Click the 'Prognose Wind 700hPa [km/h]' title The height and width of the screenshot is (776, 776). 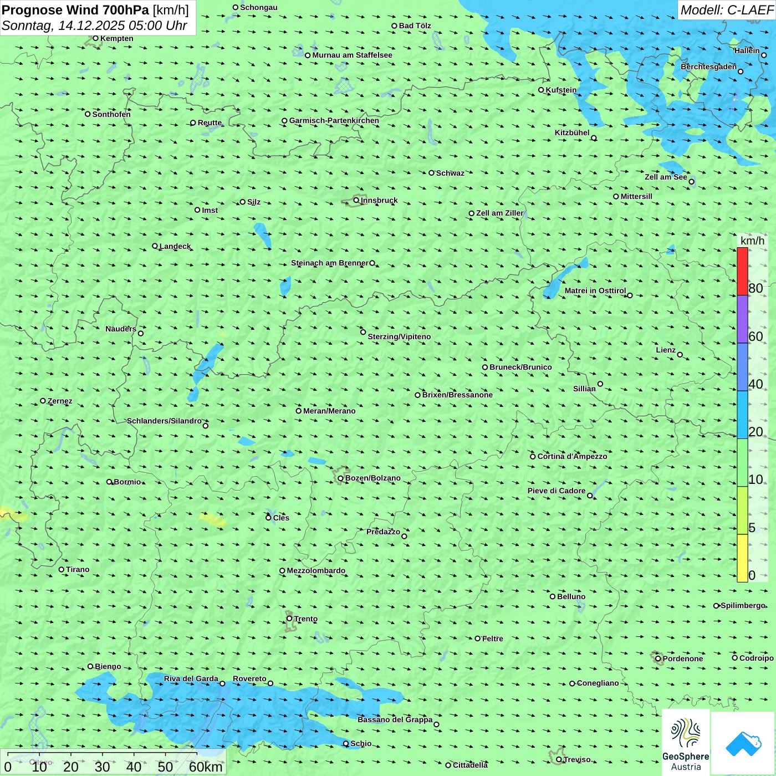pos(95,10)
